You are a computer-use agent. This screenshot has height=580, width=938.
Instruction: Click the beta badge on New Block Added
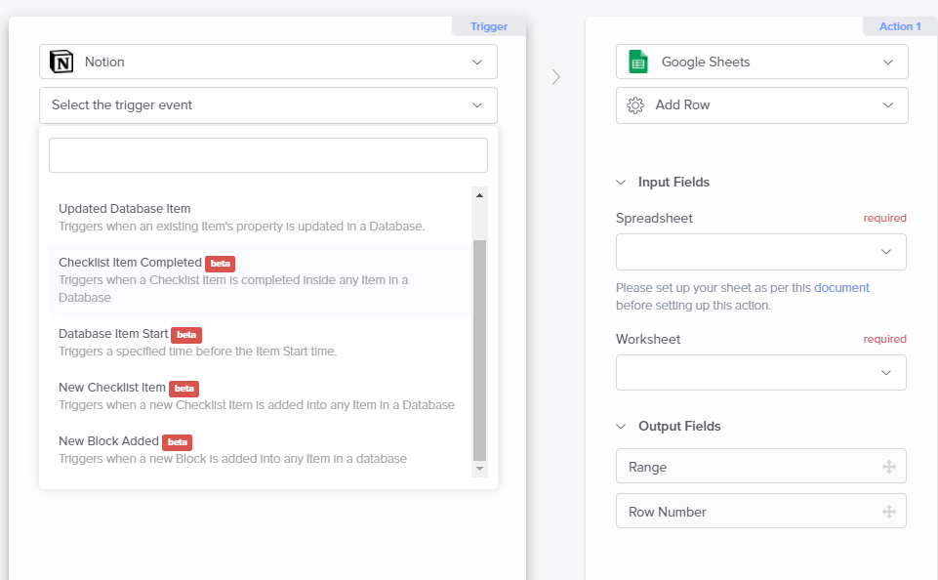177,442
